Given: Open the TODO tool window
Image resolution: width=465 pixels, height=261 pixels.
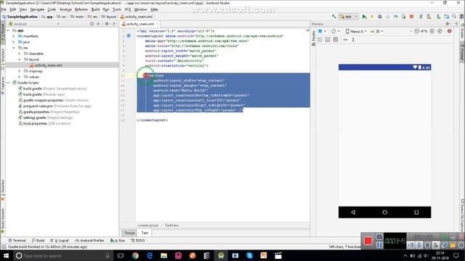Looking at the screenshot, I should click(138, 241).
